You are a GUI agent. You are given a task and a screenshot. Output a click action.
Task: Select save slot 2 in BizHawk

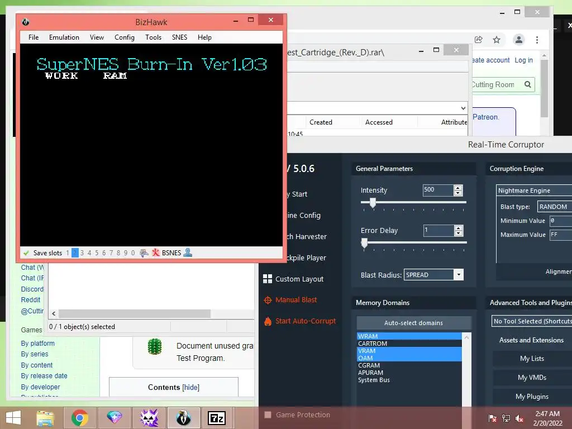tap(75, 253)
